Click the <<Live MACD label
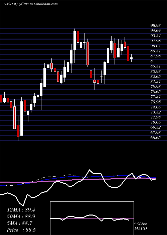Screen dimensions: 167x235 (141, 226)
